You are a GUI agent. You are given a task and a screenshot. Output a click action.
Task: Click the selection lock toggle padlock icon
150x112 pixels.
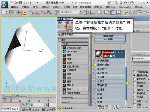pos(23,105)
